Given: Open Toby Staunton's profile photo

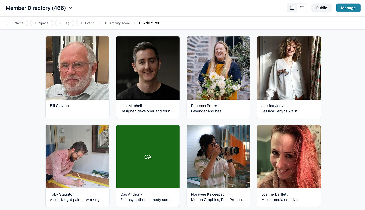Looking at the screenshot, I should coord(77,157).
